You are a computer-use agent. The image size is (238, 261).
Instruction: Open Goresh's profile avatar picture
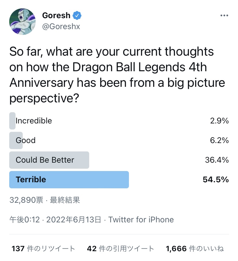pyautogui.click(x=22, y=22)
